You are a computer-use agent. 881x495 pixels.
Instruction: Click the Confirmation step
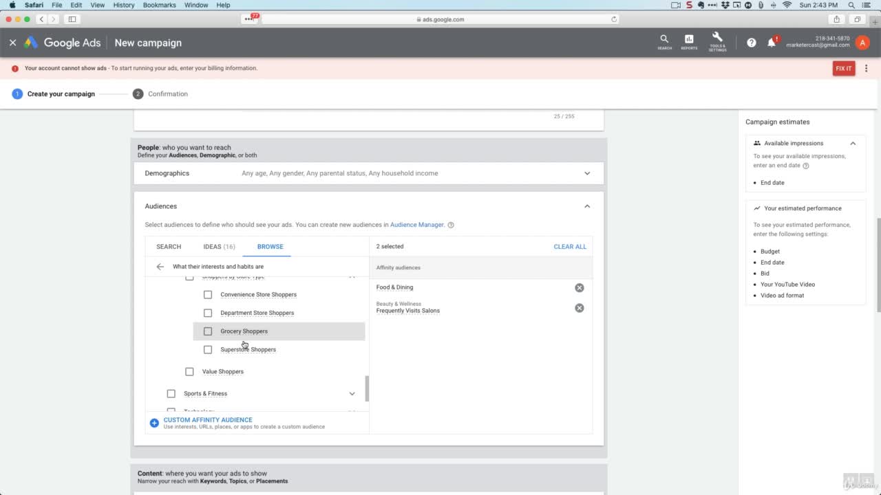tap(160, 94)
